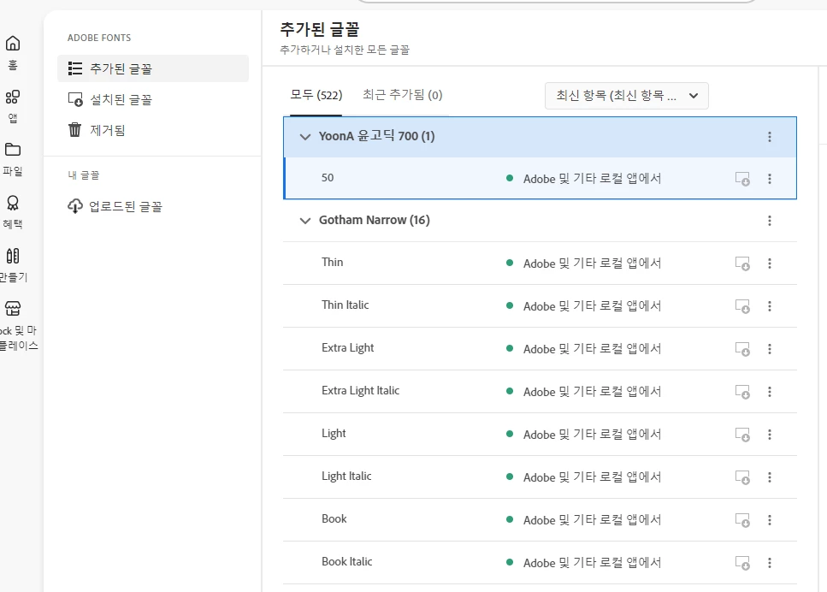Switch to the 모두 (522) tab

[x=316, y=95]
